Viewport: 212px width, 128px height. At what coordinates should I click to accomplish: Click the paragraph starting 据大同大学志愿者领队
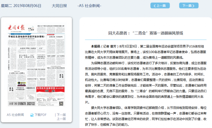coord(146,116)
